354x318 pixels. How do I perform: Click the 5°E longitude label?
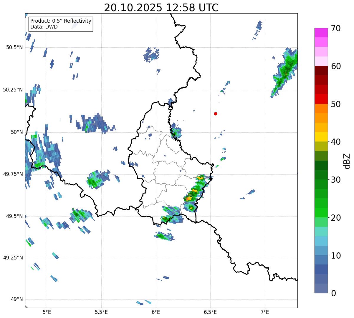coord(47,312)
